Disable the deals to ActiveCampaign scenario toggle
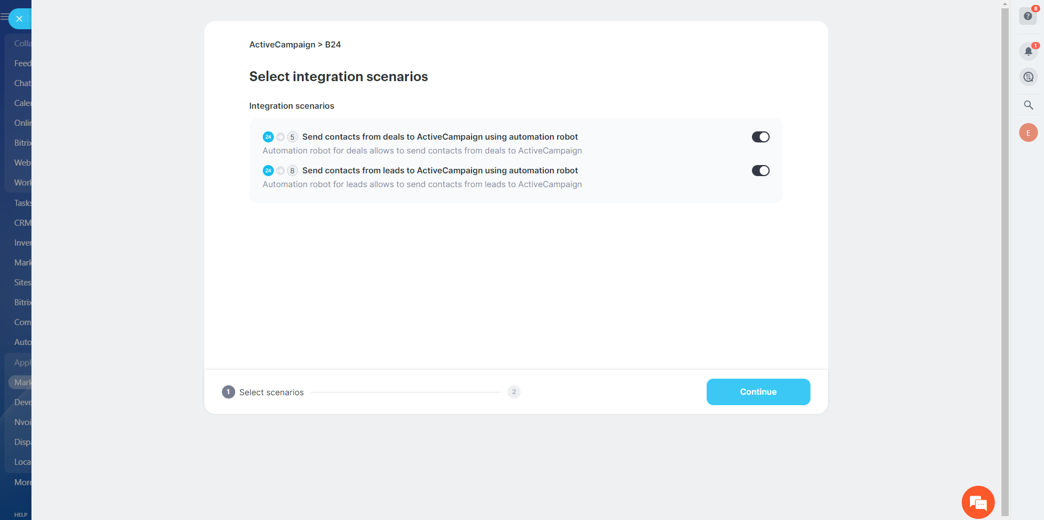This screenshot has width=1044, height=520. pyautogui.click(x=760, y=137)
